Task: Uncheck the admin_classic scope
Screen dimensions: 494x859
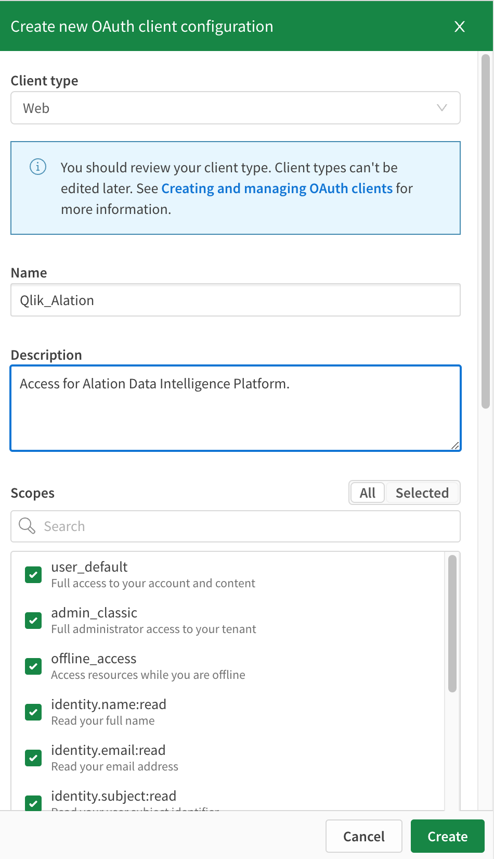Action: [33, 621]
